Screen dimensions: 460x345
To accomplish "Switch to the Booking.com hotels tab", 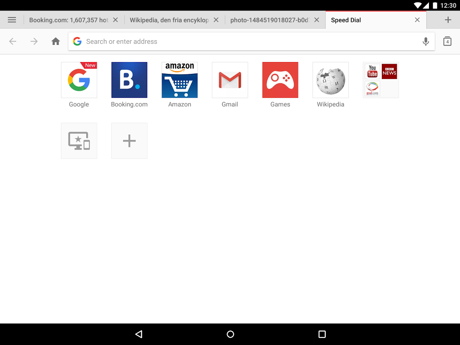I will coord(69,20).
